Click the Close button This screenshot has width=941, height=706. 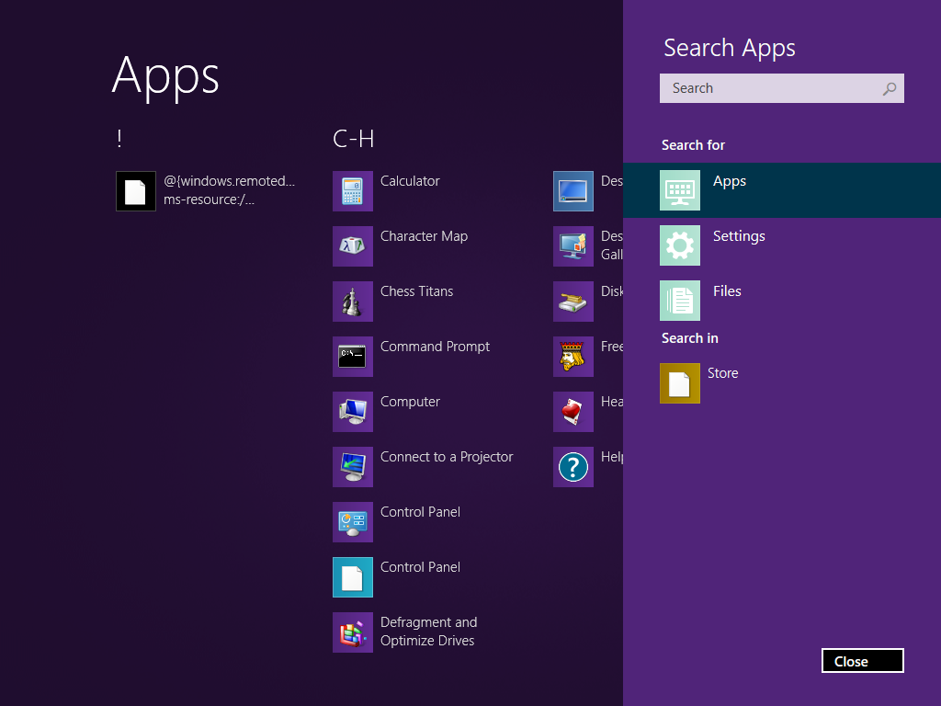[862, 661]
